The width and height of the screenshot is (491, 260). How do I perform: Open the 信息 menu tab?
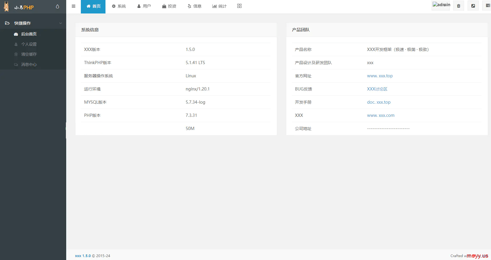(x=194, y=6)
